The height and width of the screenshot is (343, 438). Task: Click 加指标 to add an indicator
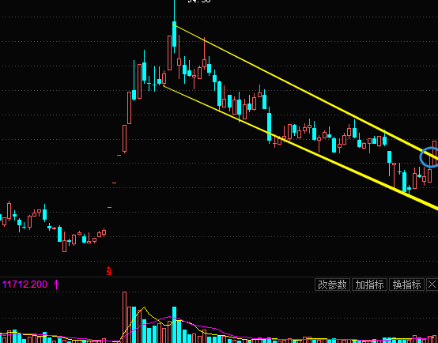pyautogui.click(x=369, y=285)
